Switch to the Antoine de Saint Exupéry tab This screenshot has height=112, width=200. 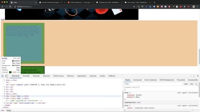click(52, 2)
